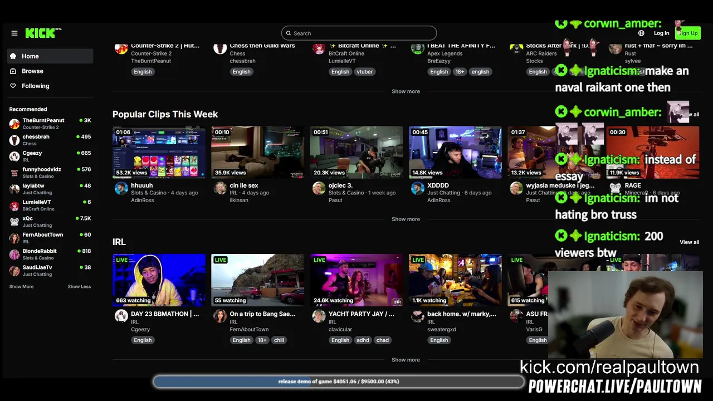Play the XDDDD clip thumbnail
The width and height of the screenshot is (713, 401).
tap(455, 152)
